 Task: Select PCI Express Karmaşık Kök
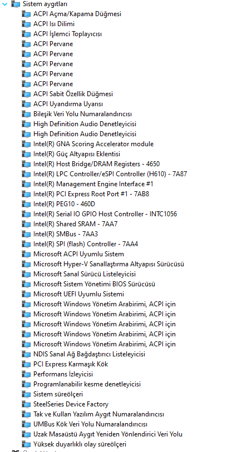pos(71,364)
